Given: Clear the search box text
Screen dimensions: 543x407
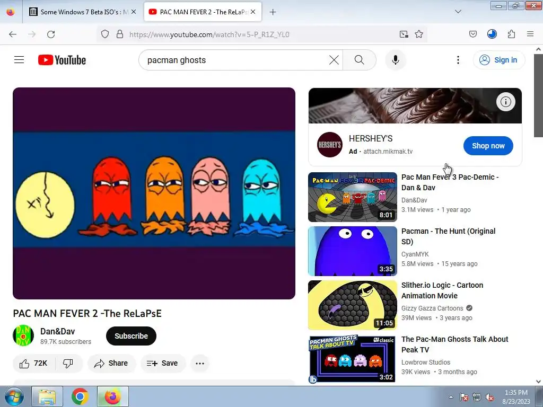Looking at the screenshot, I should 334,60.
